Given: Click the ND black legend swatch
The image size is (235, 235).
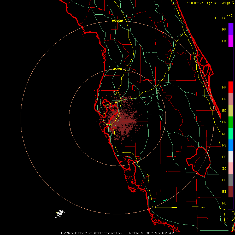Looking at the screenshot, I should pos(231,203).
